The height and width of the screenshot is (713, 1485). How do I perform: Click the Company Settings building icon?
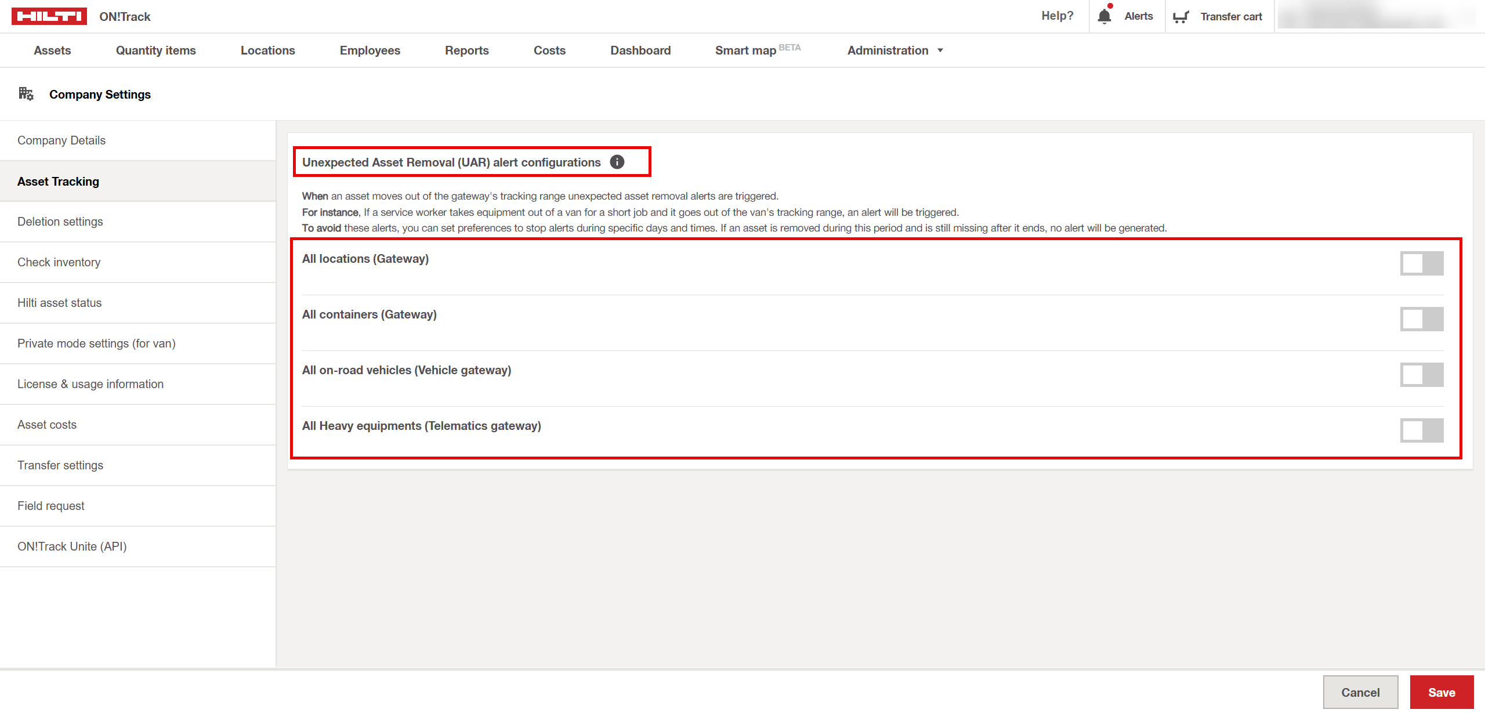pos(26,94)
